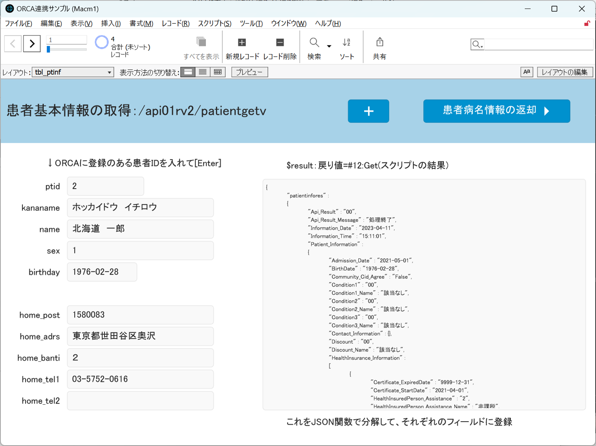Click the heading text 患者基本情報の取得
Viewport: 596px width, 446px height.
[x=69, y=111]
